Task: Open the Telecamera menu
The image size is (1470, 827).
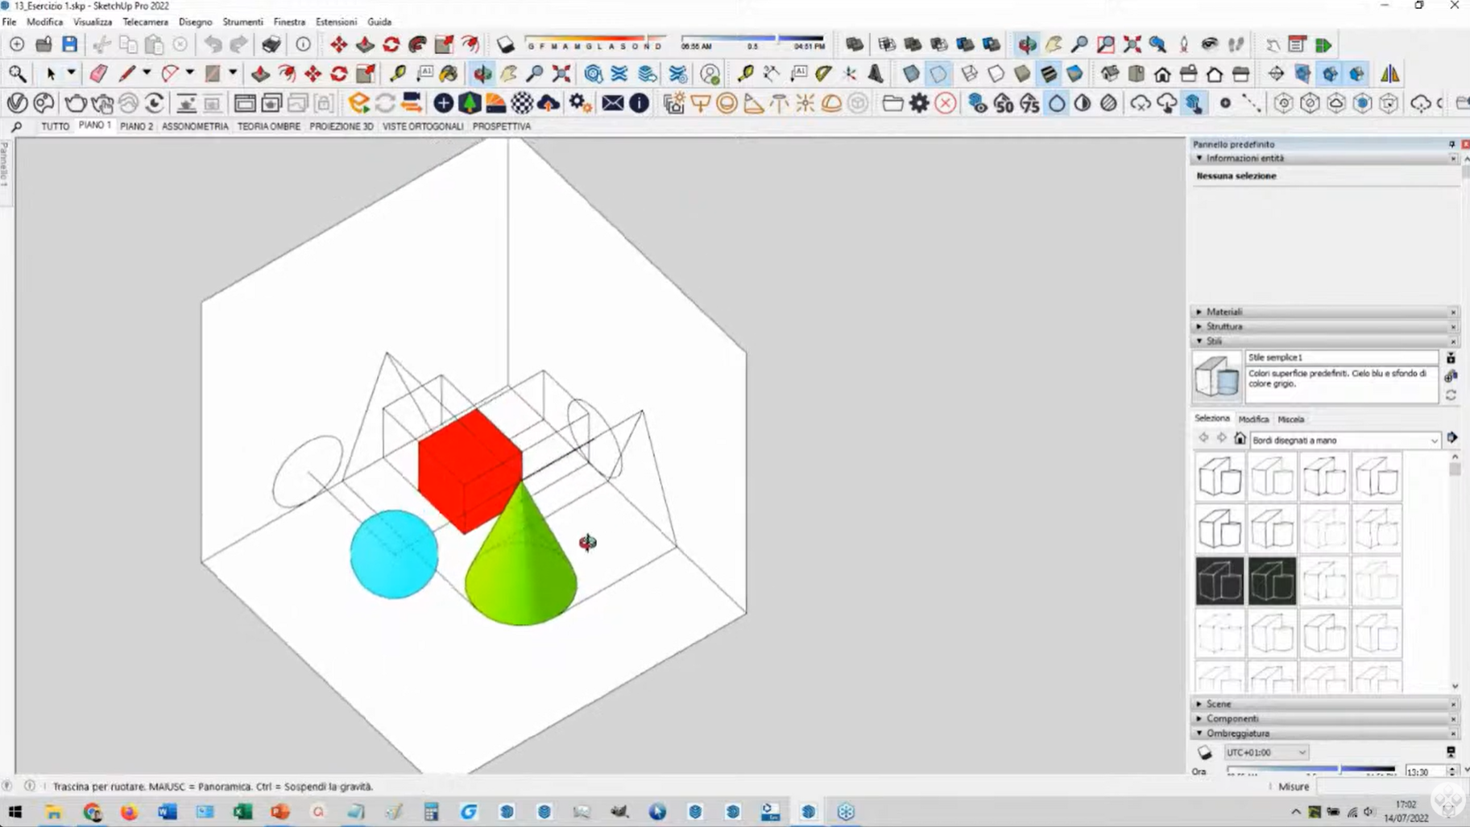Action: tap(145, 22)
